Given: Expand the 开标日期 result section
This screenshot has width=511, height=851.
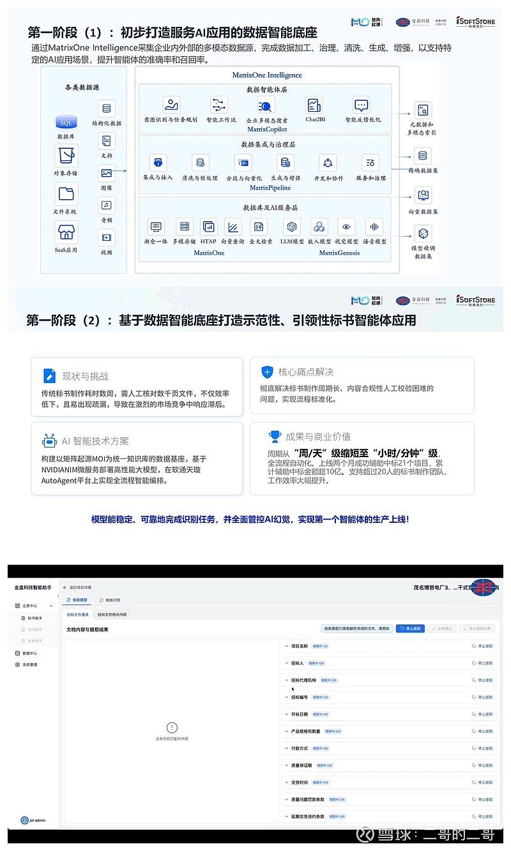Looking at the screenshot, I should 286,714.
